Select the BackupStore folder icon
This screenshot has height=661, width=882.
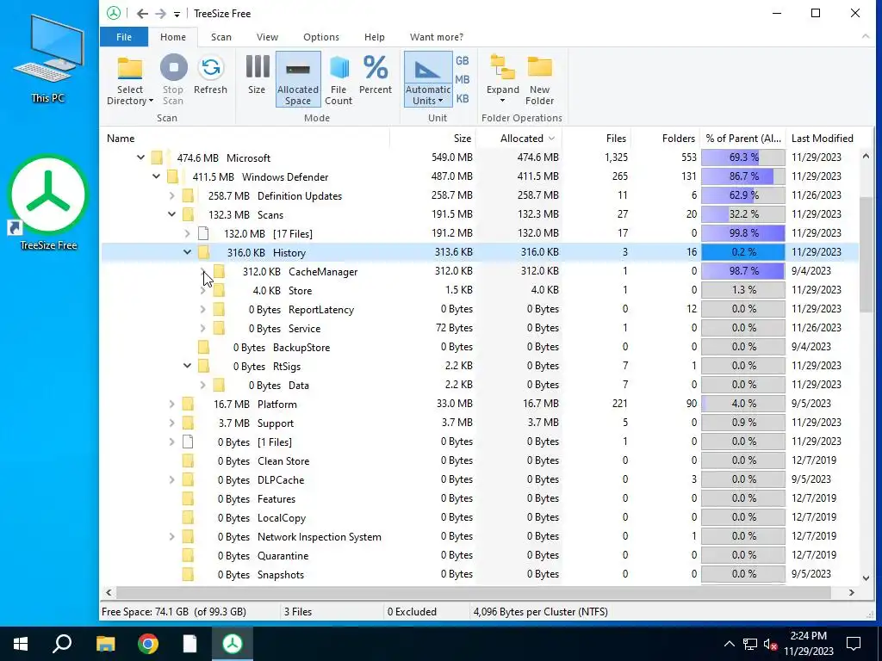[x=203, y=347]
